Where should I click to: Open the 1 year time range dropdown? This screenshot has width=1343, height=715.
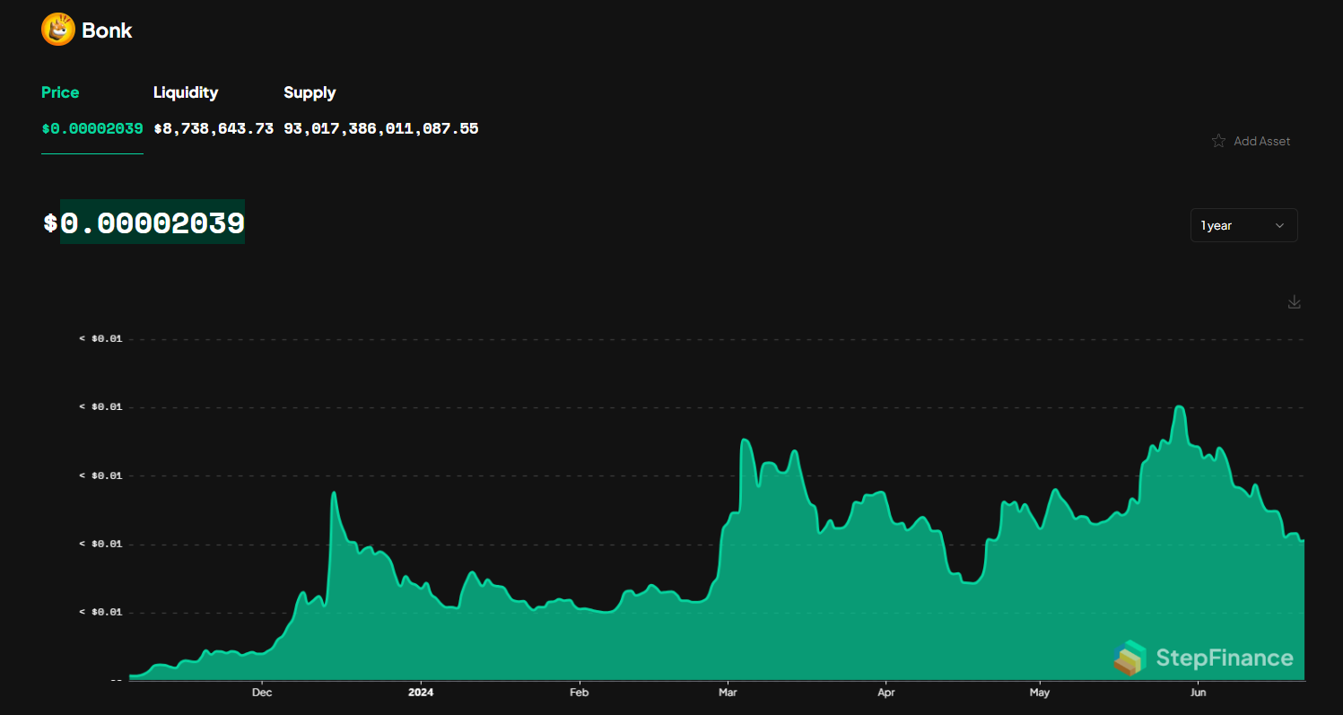tap(1243, 225)
